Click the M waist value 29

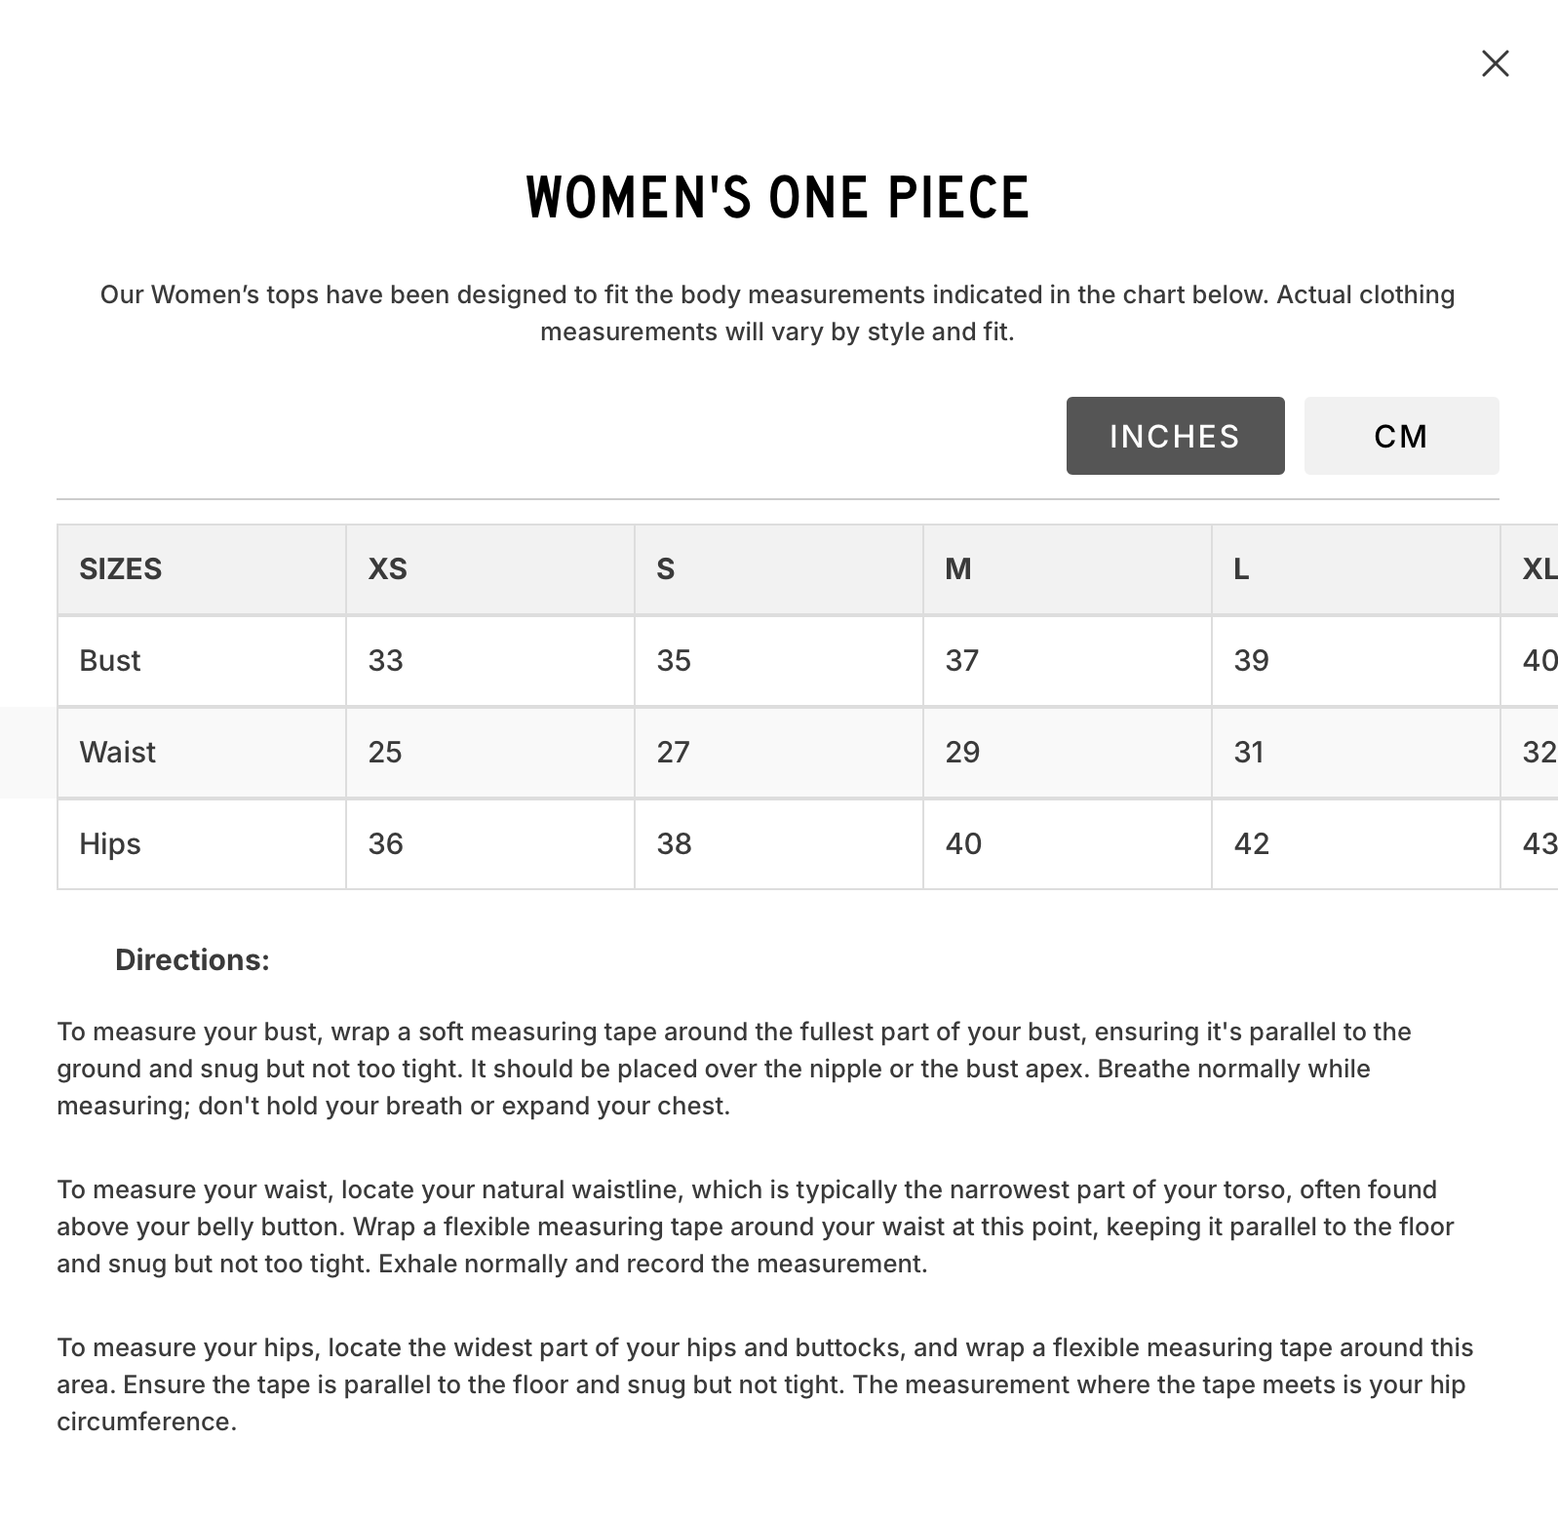[962, 753]
